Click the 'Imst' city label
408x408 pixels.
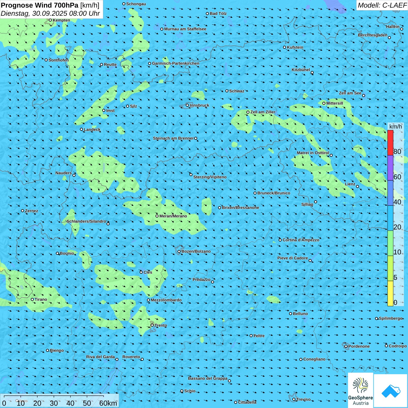110,110
